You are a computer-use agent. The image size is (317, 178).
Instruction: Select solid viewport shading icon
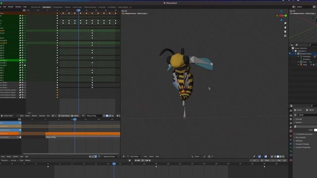point(278,157)
